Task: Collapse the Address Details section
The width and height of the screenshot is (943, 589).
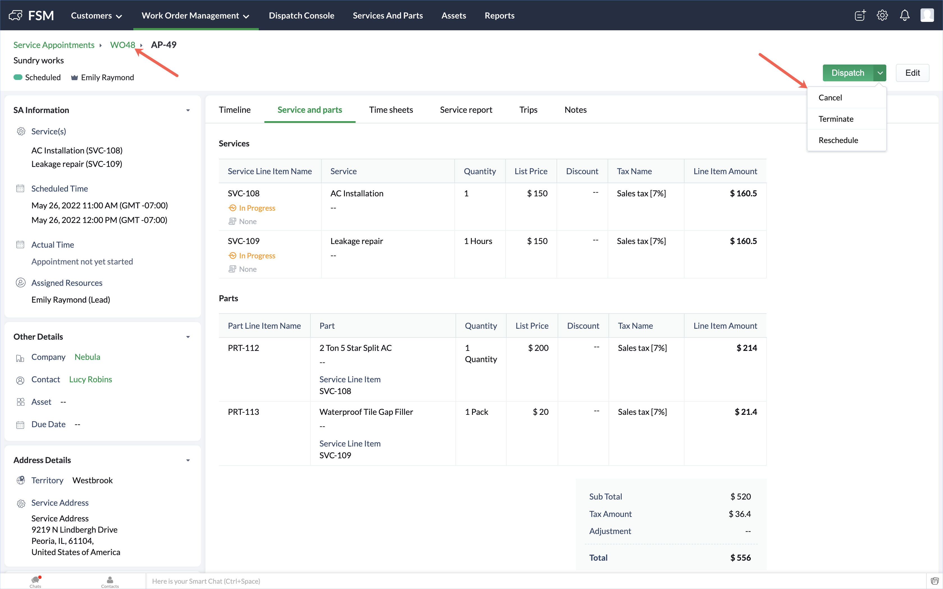Action: point(188,461)
